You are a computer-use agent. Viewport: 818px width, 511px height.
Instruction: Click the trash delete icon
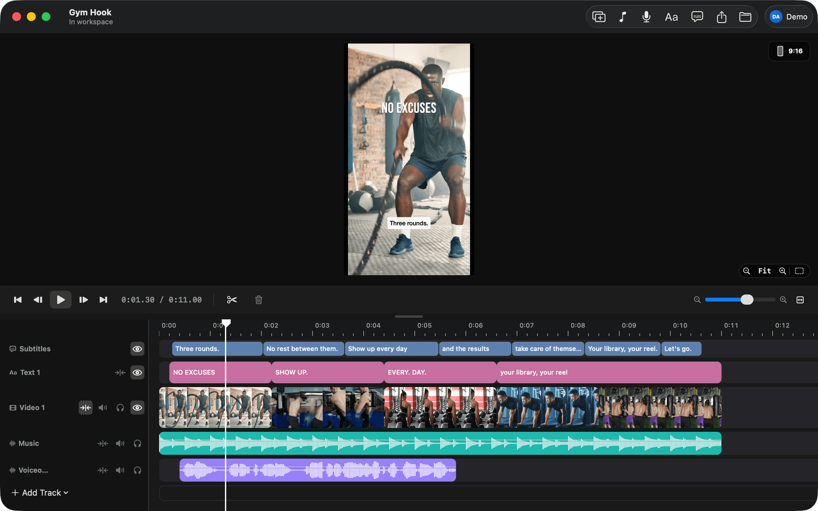[x=258, y=300]
